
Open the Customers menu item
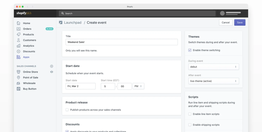point(30,40)
